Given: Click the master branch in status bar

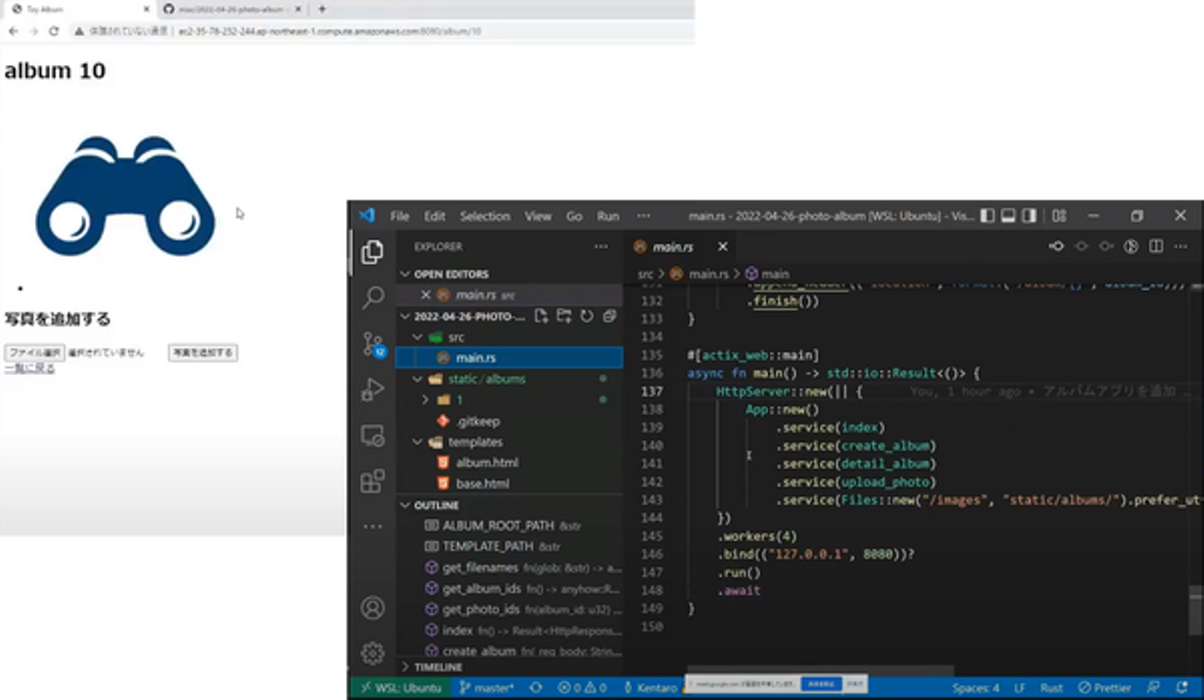Looking at the screenshot, I should coord(487,687).
